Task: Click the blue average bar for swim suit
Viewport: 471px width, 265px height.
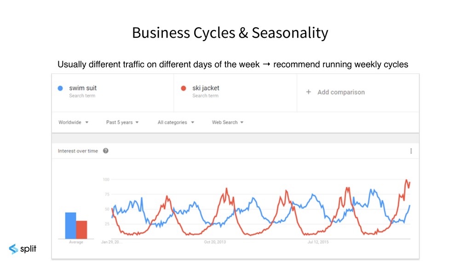Action: [x=70, y=225]
